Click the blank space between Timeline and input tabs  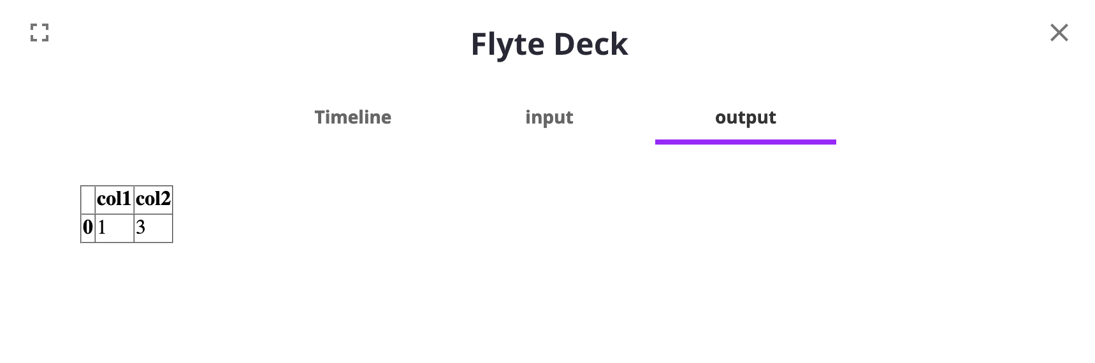pyautogui.click(x=458, y=117)
